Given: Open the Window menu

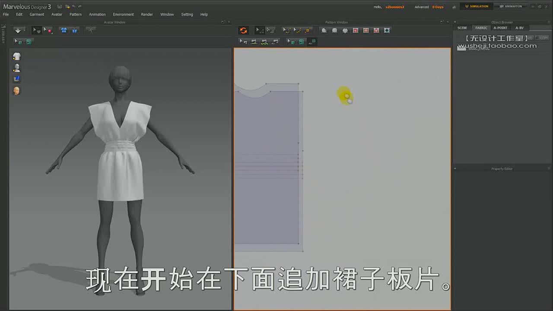Looking at the screenshot, I should tap(167, 14).
